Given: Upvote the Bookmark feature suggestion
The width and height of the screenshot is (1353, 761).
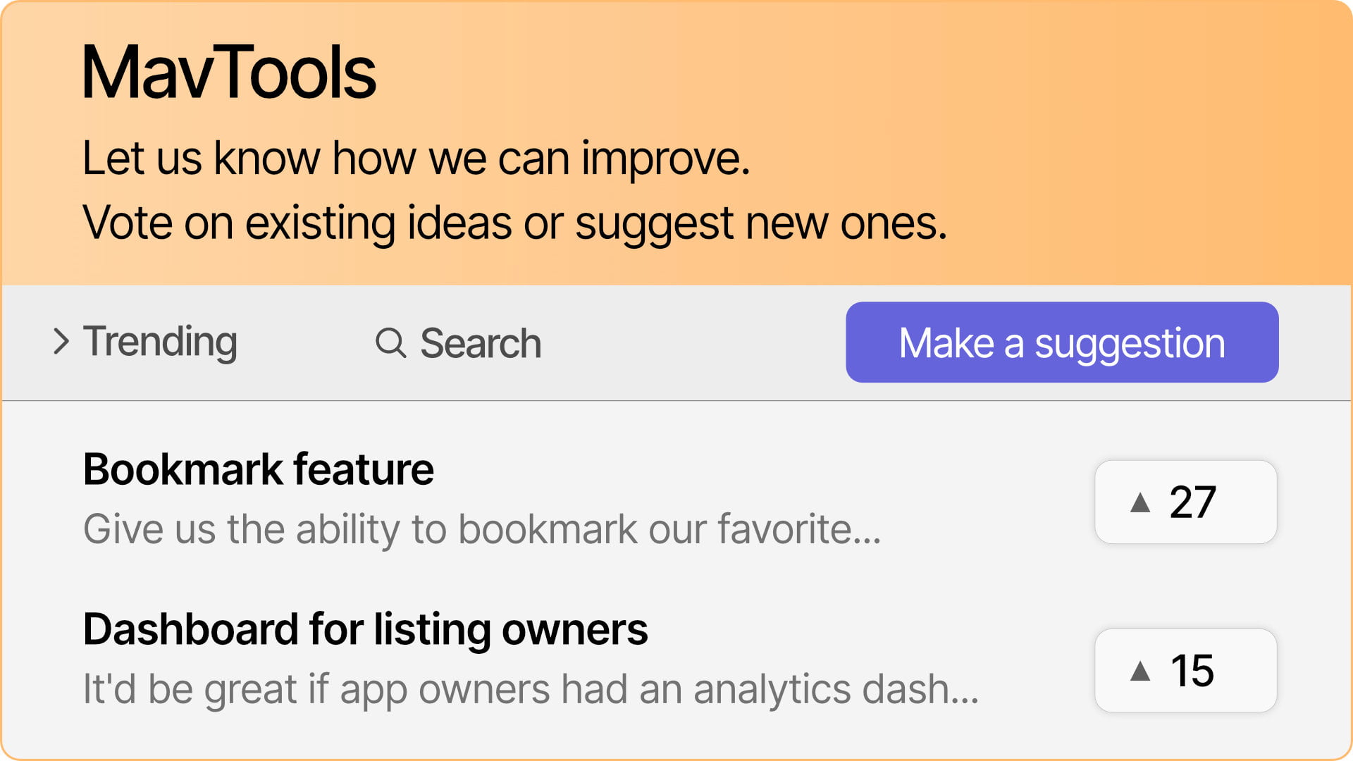Looking at the screenshot, I should [1185, 502].
